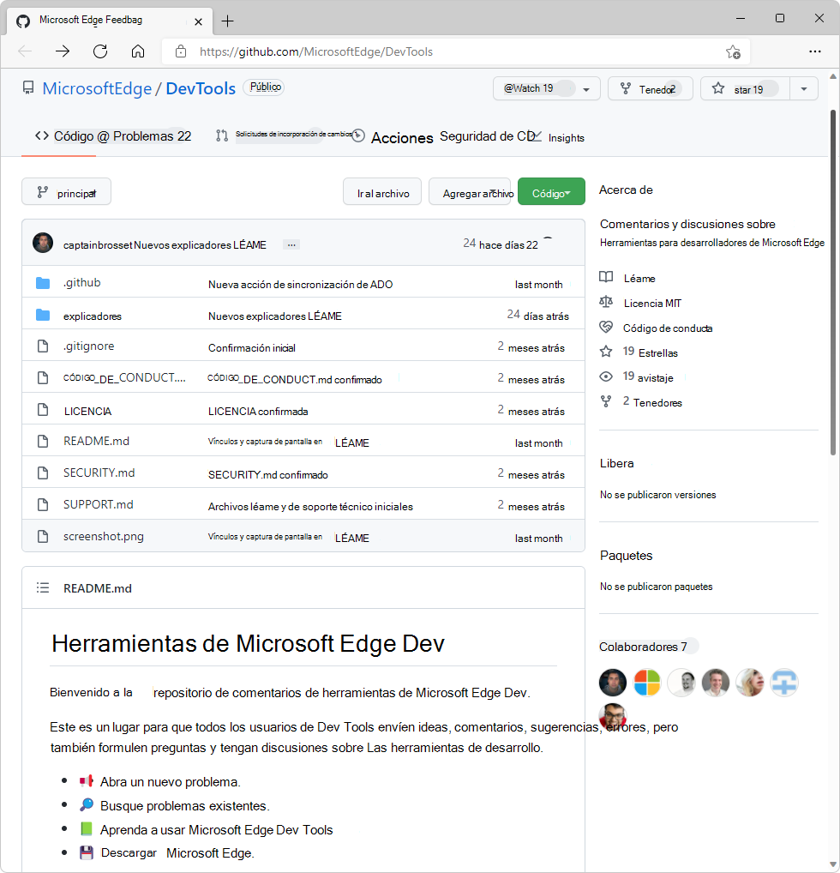The width and height of the screenshot is (840, 873).
Task: Click the eye icon next to 19 avistaje
Action: (x=606, y=376)
